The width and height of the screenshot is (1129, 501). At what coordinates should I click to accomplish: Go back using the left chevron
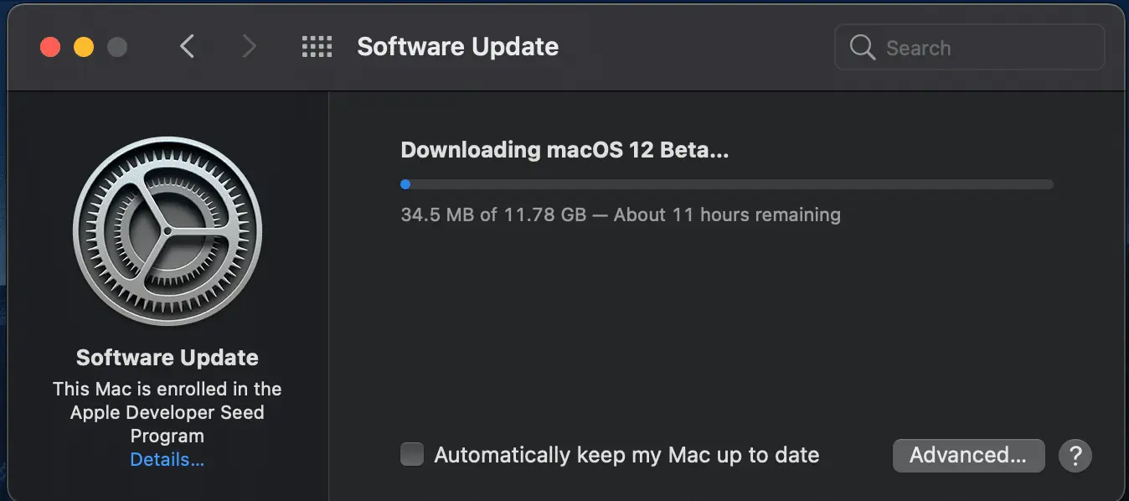pos(188,47)
